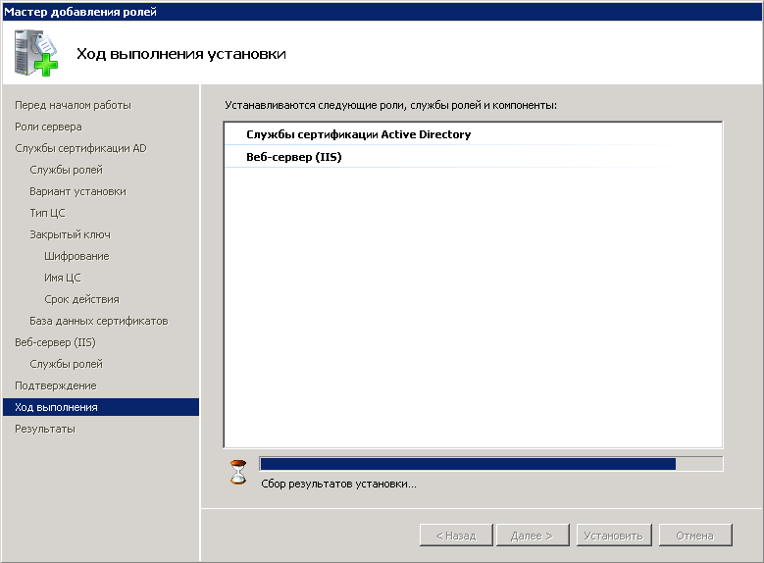Select 'Перед началом работы' step
The width and height of the screenshot is (764, 563).
click(x=73, y=105)
